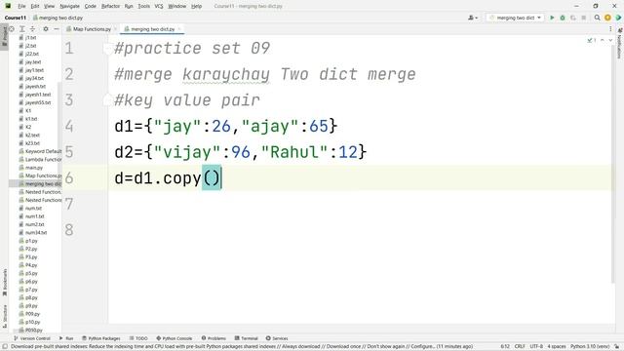Click Collapse All in project panel
Viewport: 624px width, 351px height.
[x=32, y=29]
